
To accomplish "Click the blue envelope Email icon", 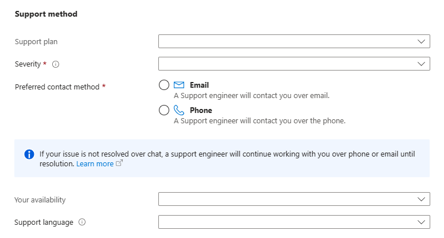I will pos(178,85).
